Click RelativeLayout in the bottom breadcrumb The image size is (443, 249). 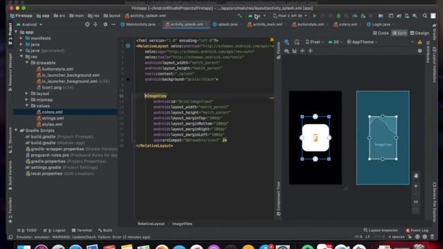pos(151,223)
